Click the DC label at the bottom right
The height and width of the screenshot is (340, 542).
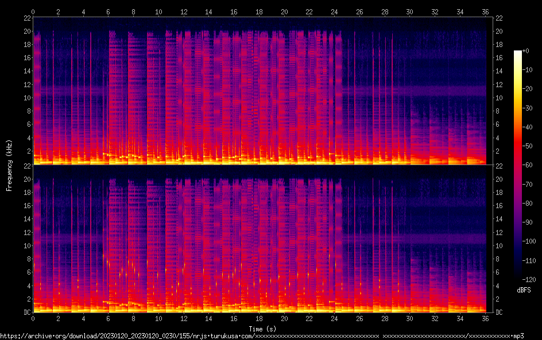pyautogui.click(x=500, y=312)
